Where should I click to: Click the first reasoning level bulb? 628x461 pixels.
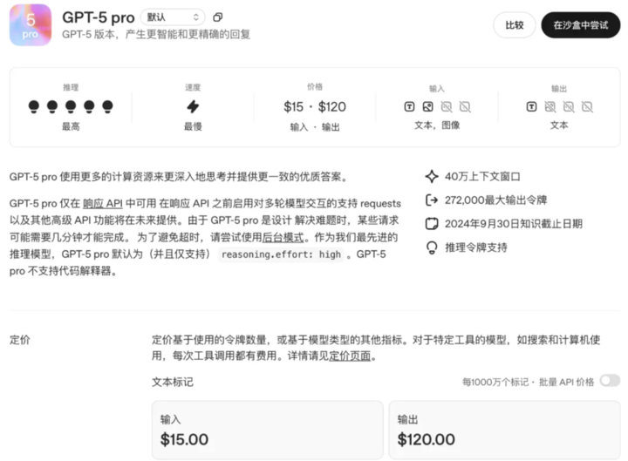pyautogui.click(x=34, y=106)
